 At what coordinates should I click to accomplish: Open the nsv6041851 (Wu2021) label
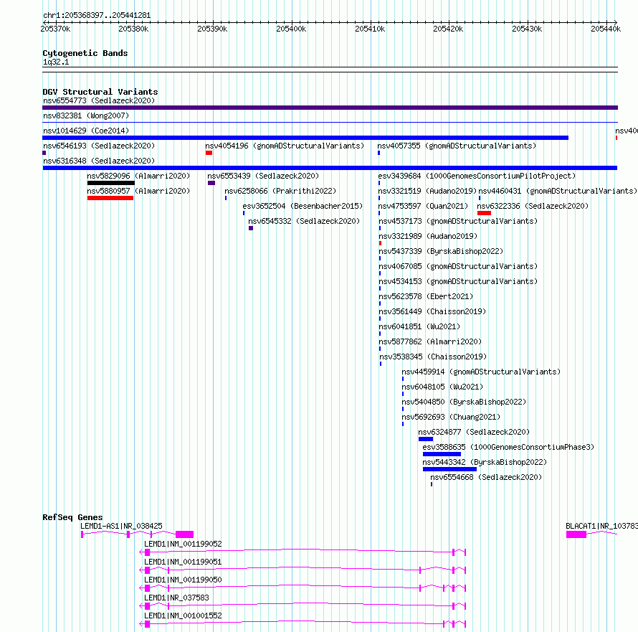click(419, 326)
